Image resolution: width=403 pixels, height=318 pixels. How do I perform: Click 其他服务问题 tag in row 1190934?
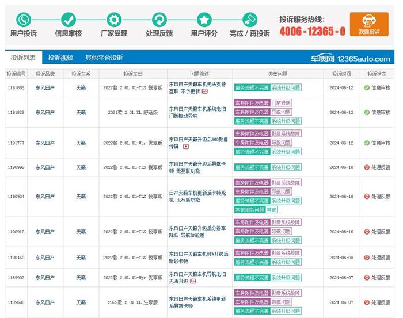click(x=249, y=210)
